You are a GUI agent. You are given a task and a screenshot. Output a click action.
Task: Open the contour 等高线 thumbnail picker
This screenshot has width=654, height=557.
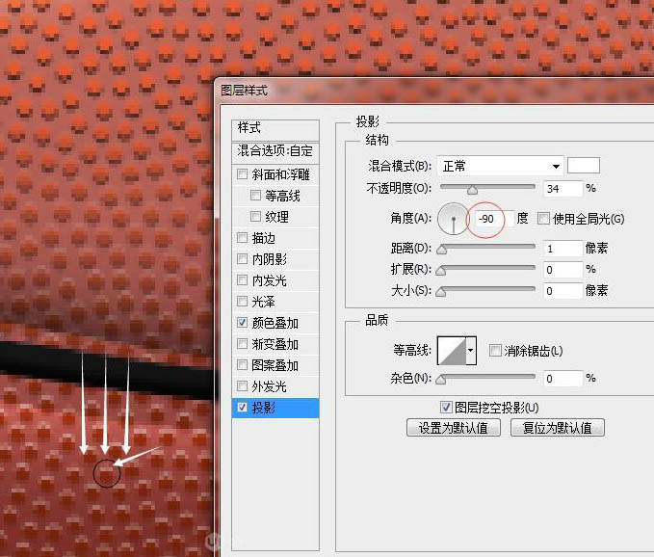tap(452, 351)
